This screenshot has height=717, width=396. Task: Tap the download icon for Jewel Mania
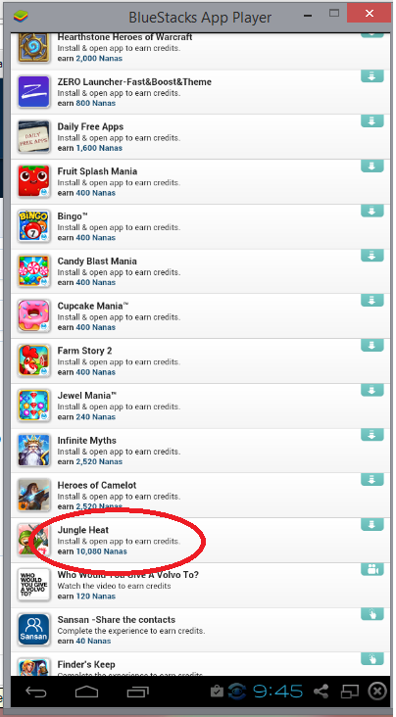click(371, 390)
